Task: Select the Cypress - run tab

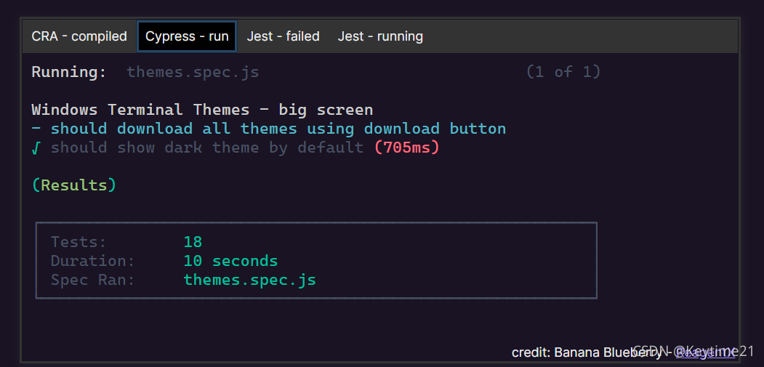Action: coord(187,36)
